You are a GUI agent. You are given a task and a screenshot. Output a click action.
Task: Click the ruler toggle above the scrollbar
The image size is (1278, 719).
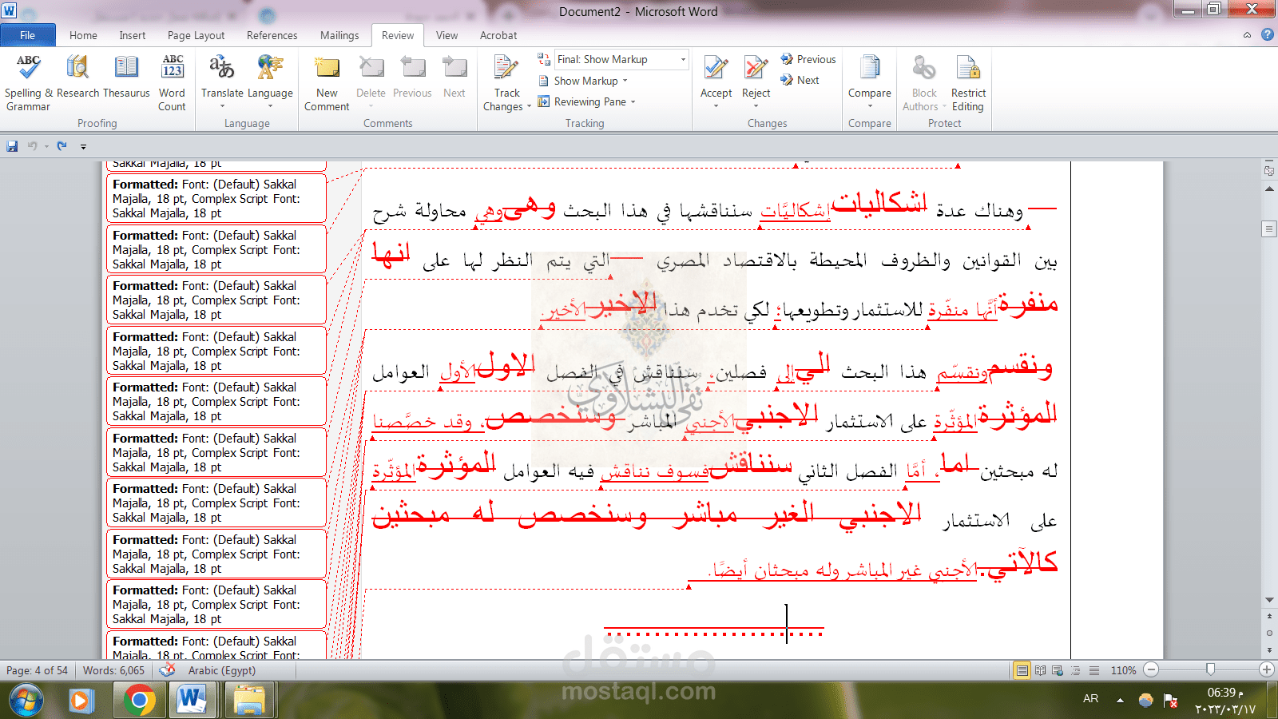tap(1269, 171)
